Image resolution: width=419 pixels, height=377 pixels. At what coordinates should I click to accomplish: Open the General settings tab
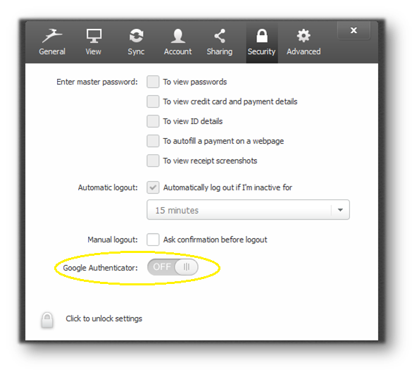click(x=52, y=42)
